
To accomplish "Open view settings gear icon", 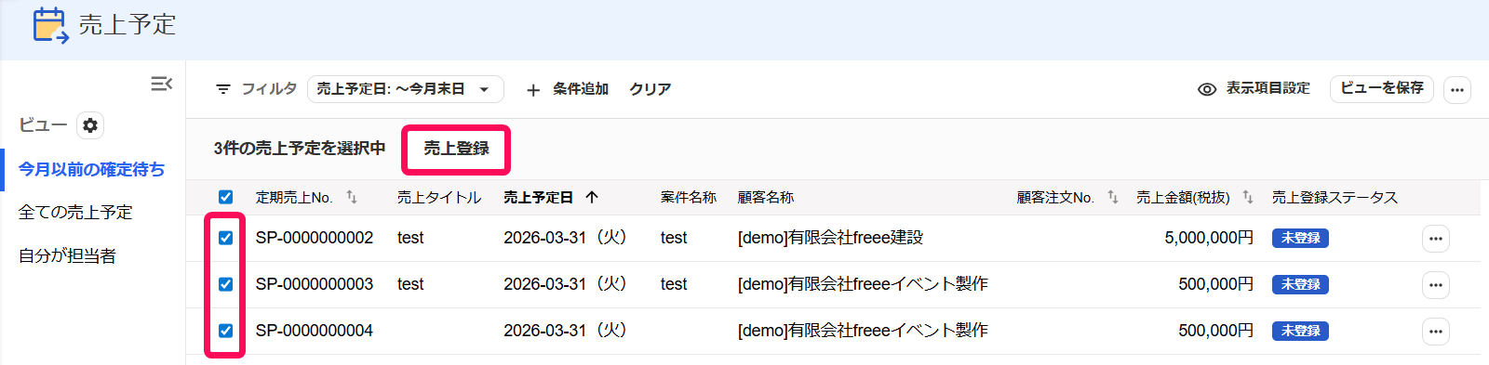I will point(90,125).
